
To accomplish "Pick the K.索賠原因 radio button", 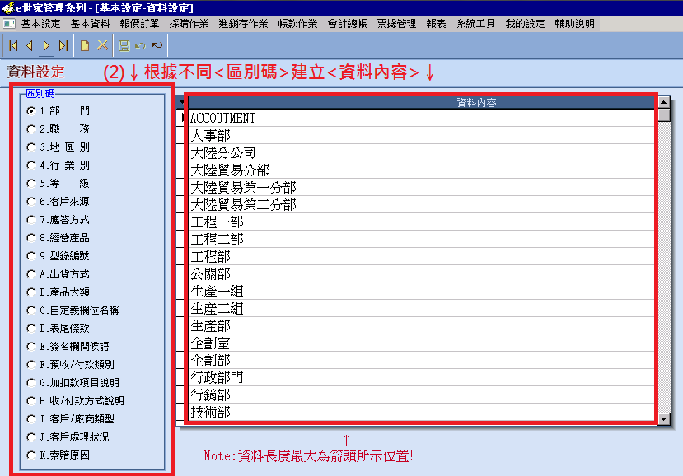I will click(30, 455).
